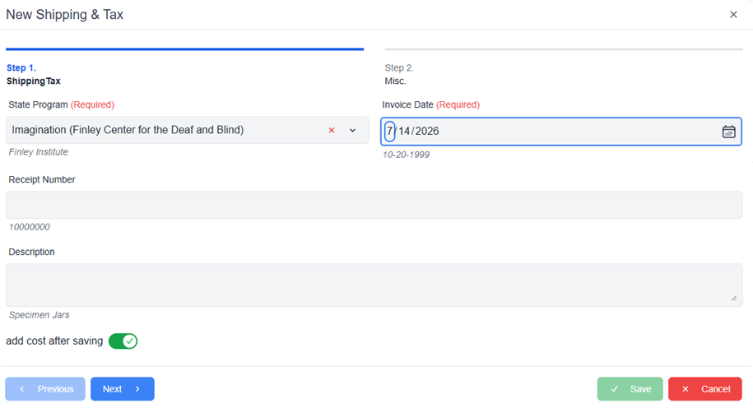The height and width of the screenshot is (408, 753).
Task: Click into the Description text area
Action: click(x=374, y=285)
